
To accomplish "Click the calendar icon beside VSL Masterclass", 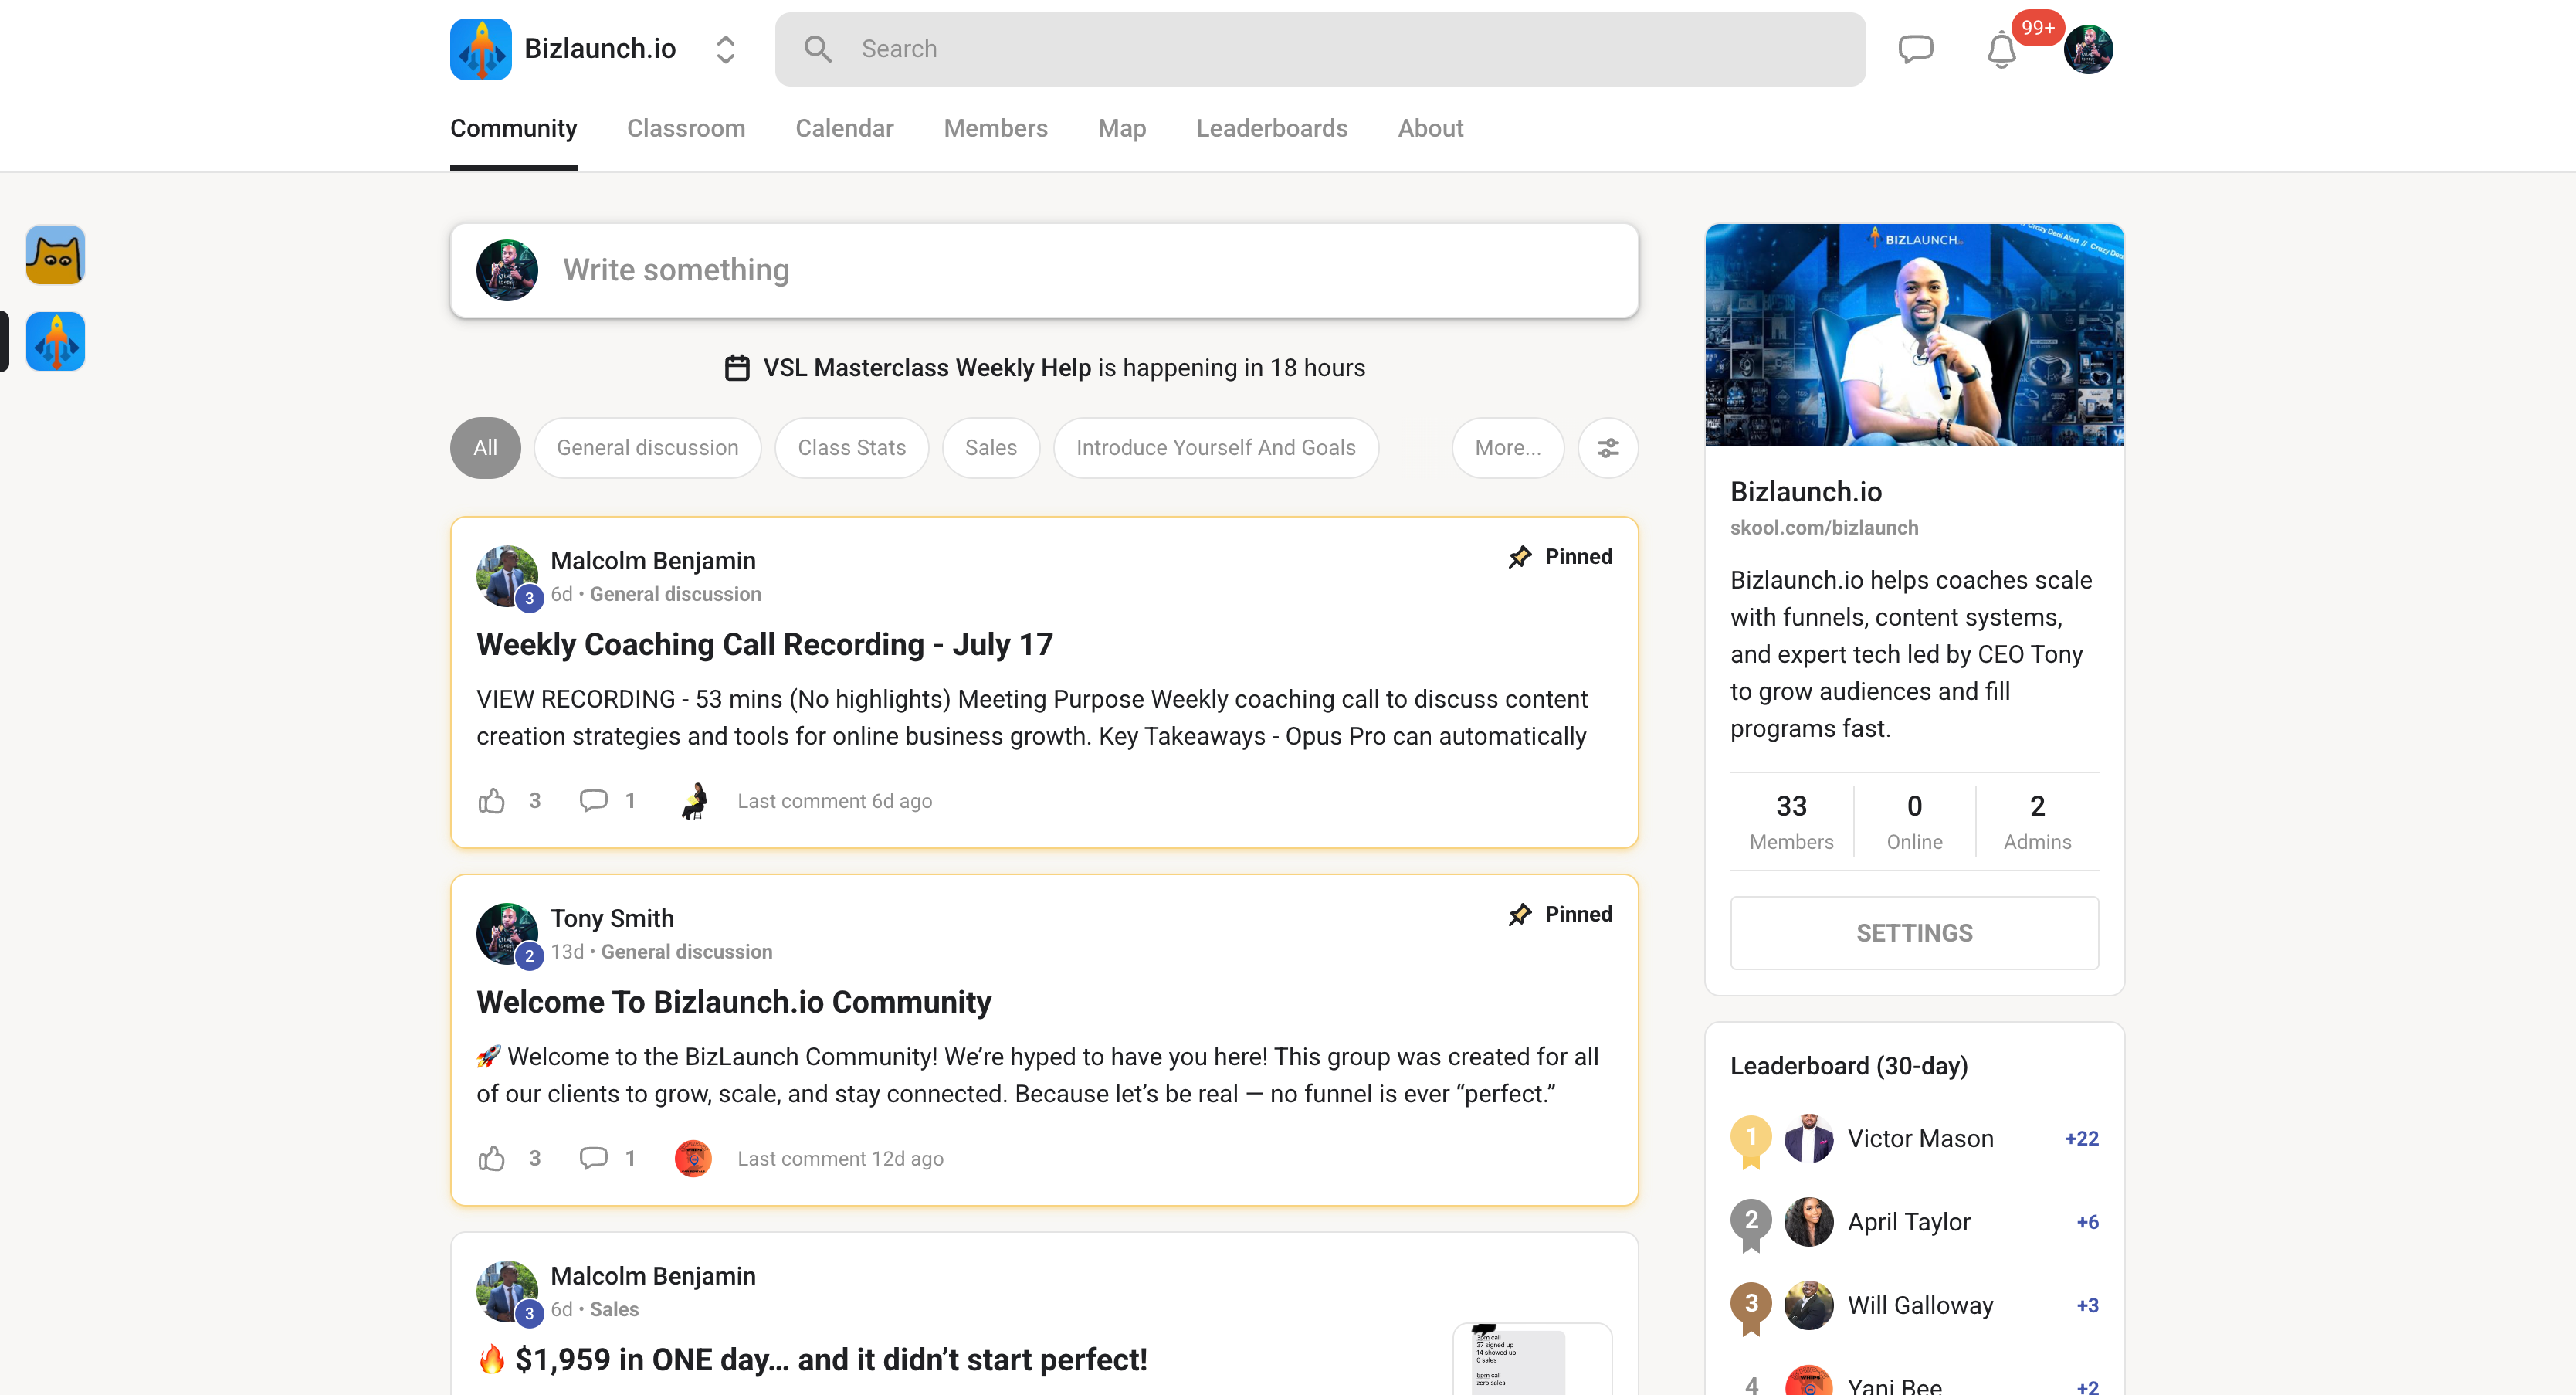I will (x=737, y=368).
